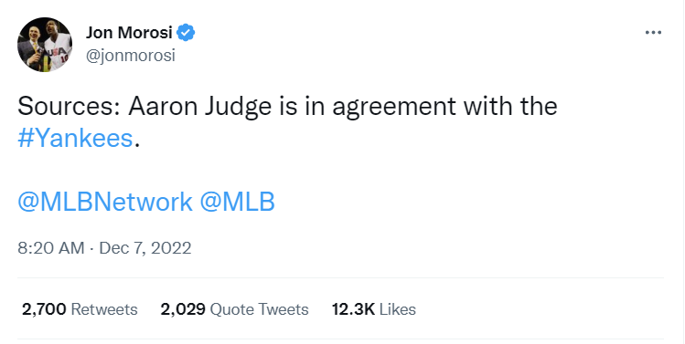Screen dimensions: 685x344
Task: Open the @jonmorosi handle link
Action: click(130, 56)
